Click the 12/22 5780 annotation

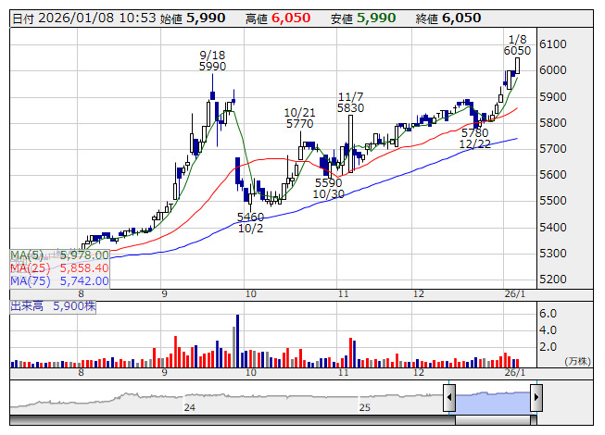click(474, 139)
